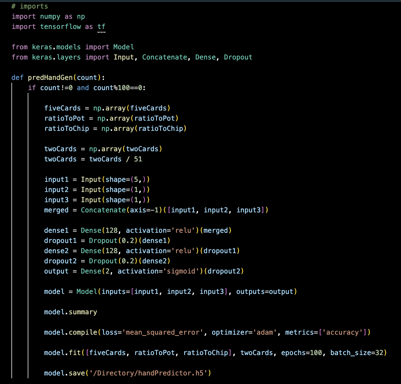Image resolution: width=401 pixels, height=384 pixels.
Task: Click 'keras.models' in the from statement
Action: coord(56,47)
